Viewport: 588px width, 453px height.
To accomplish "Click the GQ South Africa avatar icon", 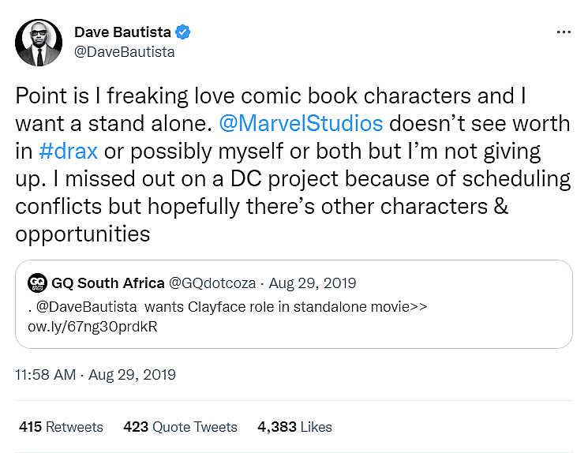I will coord(36,283).
